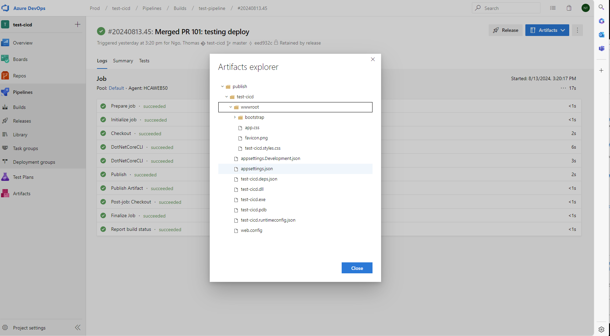This screenshot has width=610, height=336.
Task: Click the plus icon next to test-cicd
Action: (x=78, y=24)
